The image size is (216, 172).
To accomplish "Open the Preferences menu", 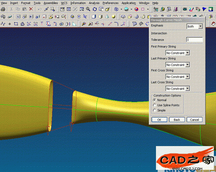I will (111, 3).
